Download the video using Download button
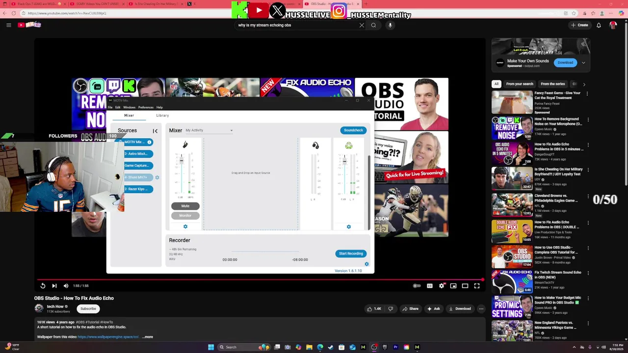Image resolution: width=628 pixels, height=353 pixels. coord(460,309)
